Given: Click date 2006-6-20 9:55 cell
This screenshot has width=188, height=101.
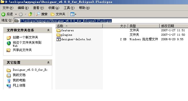Looking at the screenshot, I should coord(172,39).
